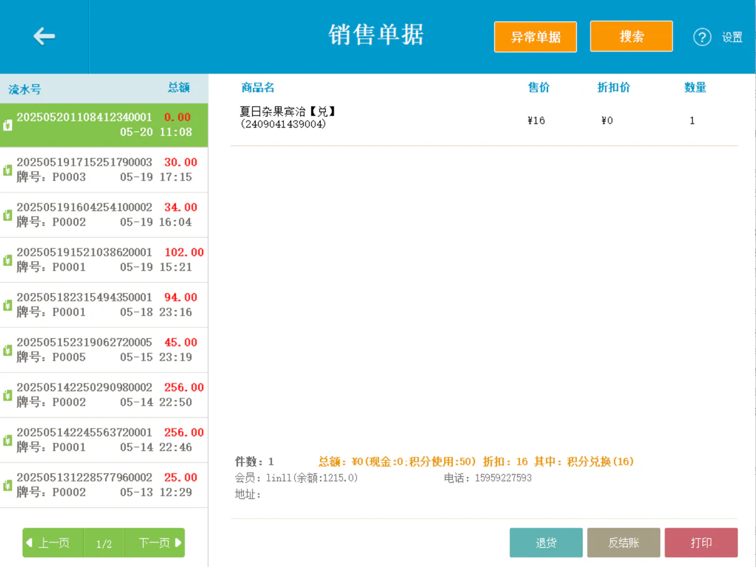Click the receipt icon beside the 102.00 order

(8, 260)
